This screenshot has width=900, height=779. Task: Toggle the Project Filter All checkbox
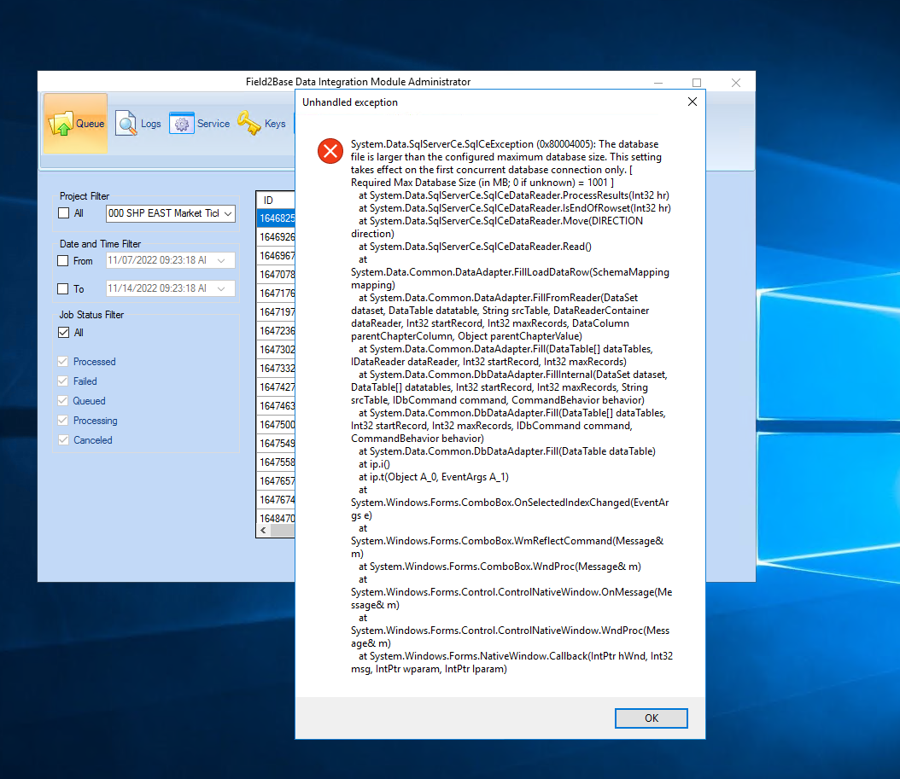point(64,212)
